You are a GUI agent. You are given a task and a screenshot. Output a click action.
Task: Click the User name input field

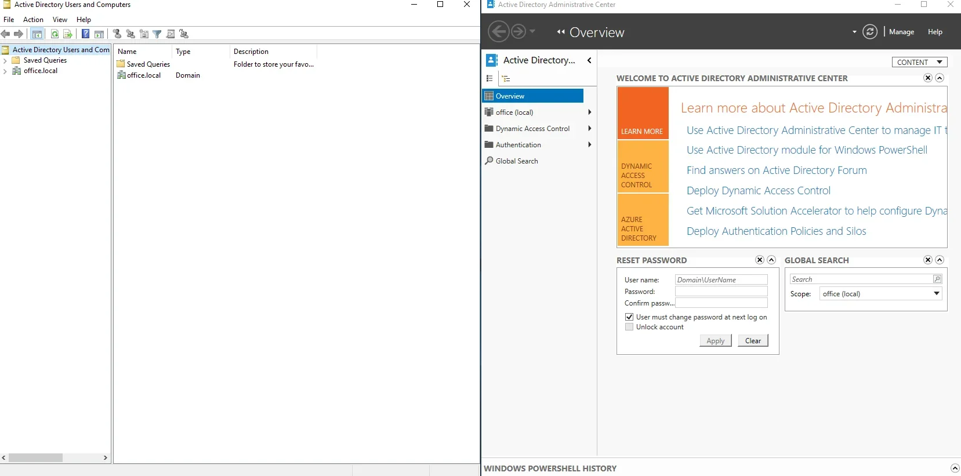[721, 280]
